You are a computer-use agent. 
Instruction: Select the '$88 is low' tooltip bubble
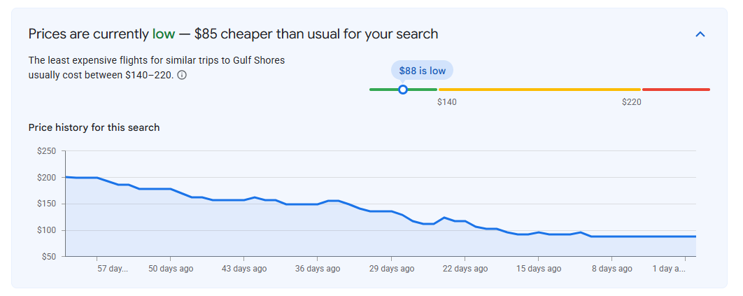click(x=422, y=71)
